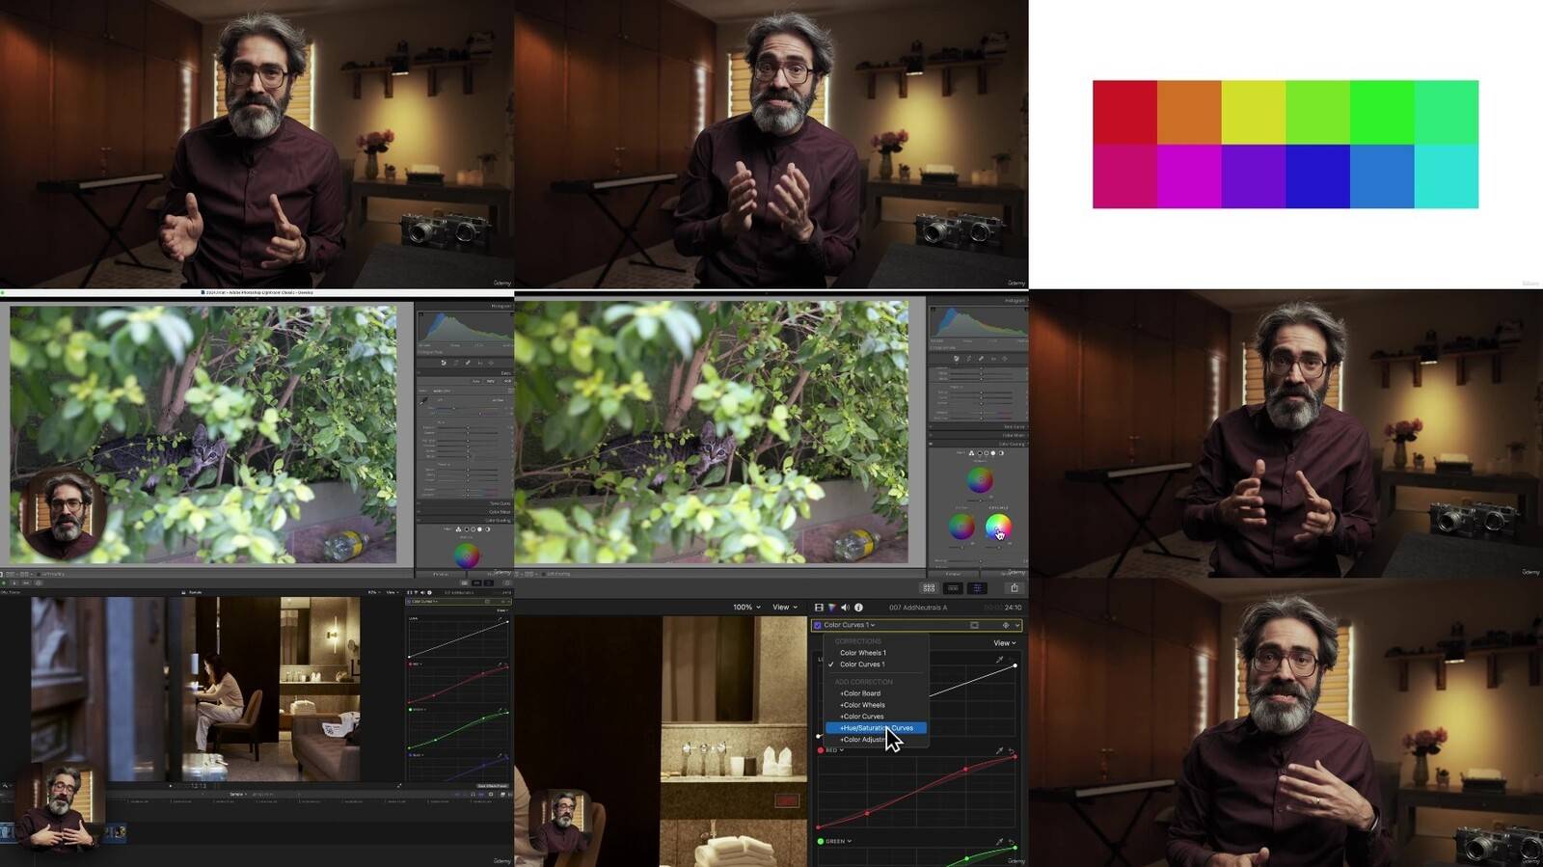Click the Red color dot above the red curve
Image resolution: width=1543 pixels, height=867 pixels.
point(821,750)
